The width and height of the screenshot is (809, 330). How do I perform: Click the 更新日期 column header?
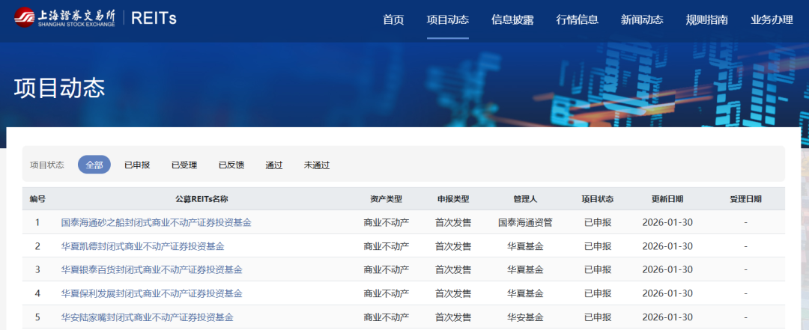pyautogui.click(x=667, y=199)
